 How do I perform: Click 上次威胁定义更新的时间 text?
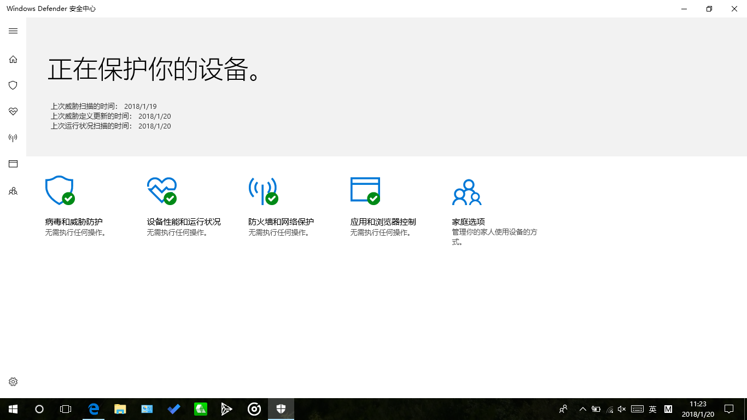coord(91,116)
